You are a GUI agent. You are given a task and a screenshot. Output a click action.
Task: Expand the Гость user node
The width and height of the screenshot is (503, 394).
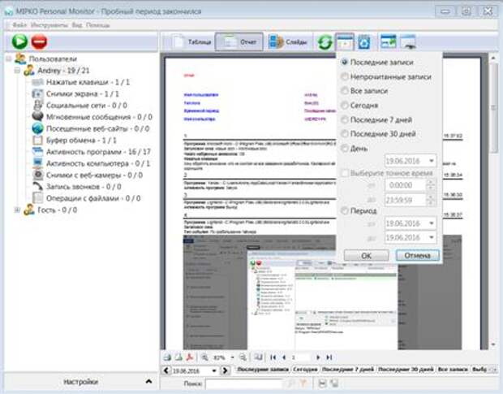pos(17,210)
